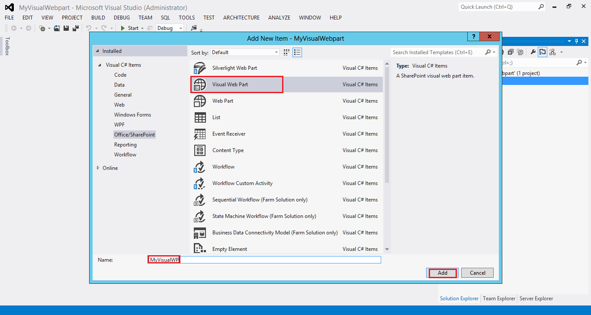This screenshot has width=591, height=315.
Task: Click the Visual Studio logo icon
Action: pos(10,7)
